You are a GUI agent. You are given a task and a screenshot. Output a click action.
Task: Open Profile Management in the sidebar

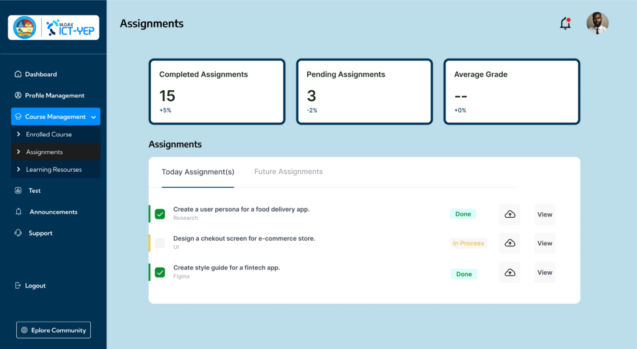54,96
